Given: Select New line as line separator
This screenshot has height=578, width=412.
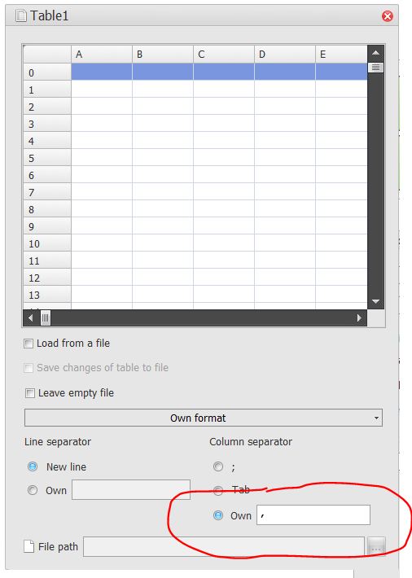Looking at the screenshot, I should click(x=33, y=466).
